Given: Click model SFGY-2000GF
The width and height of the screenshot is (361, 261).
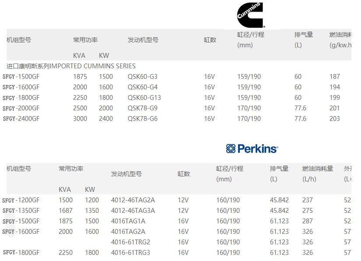Looking at the screenshot, I should 21,108.
